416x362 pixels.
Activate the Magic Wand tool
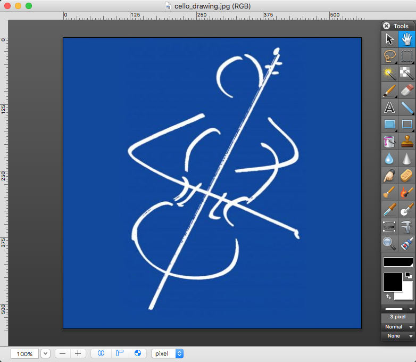tap(389, 73)
